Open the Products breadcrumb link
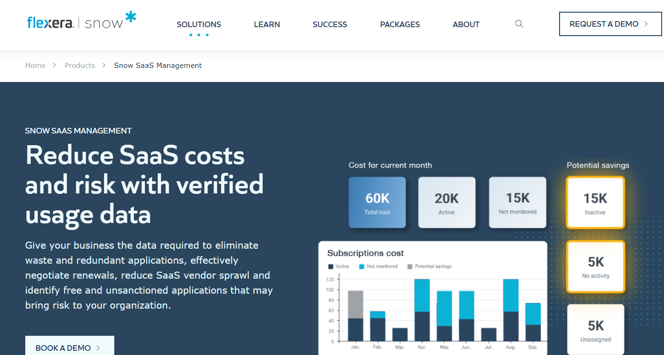The image size is (664, 355). click(x=80, y=65)
